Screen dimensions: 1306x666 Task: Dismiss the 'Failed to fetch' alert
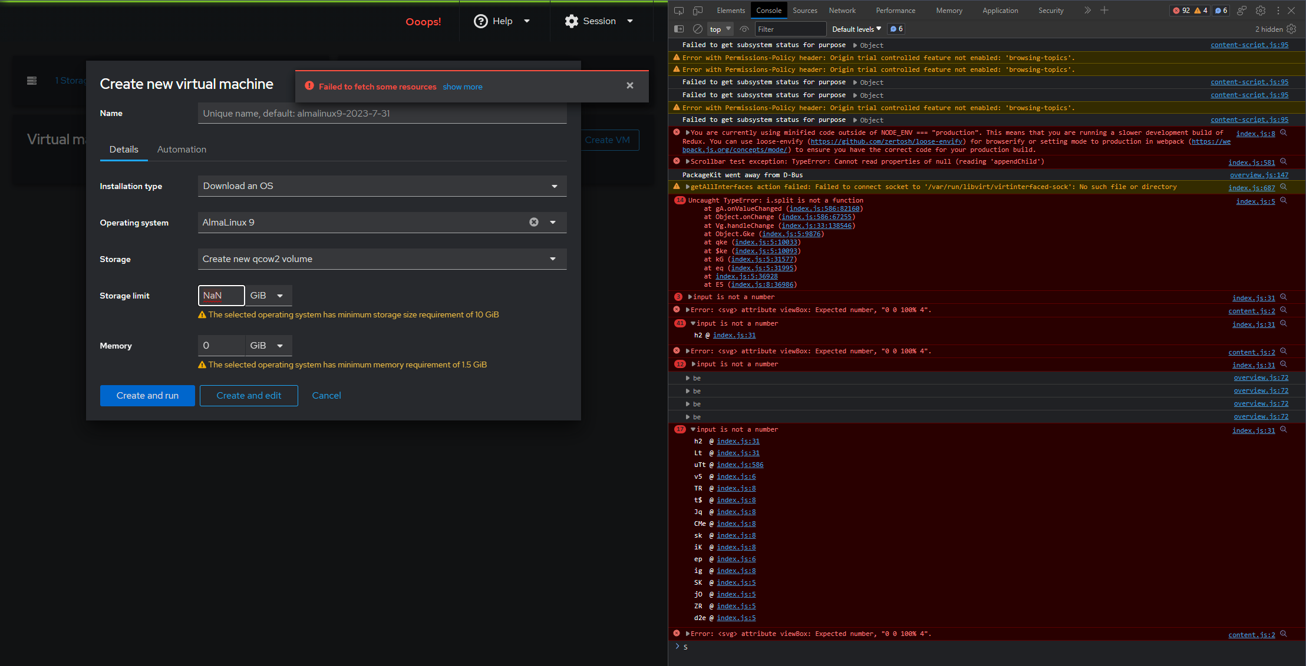click(x=630, y=86)
